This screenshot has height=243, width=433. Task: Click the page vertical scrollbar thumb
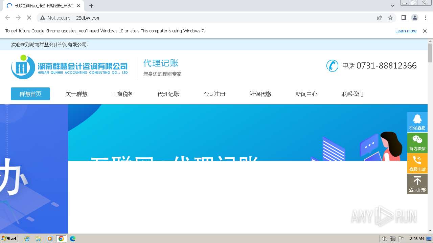(430, 53)
